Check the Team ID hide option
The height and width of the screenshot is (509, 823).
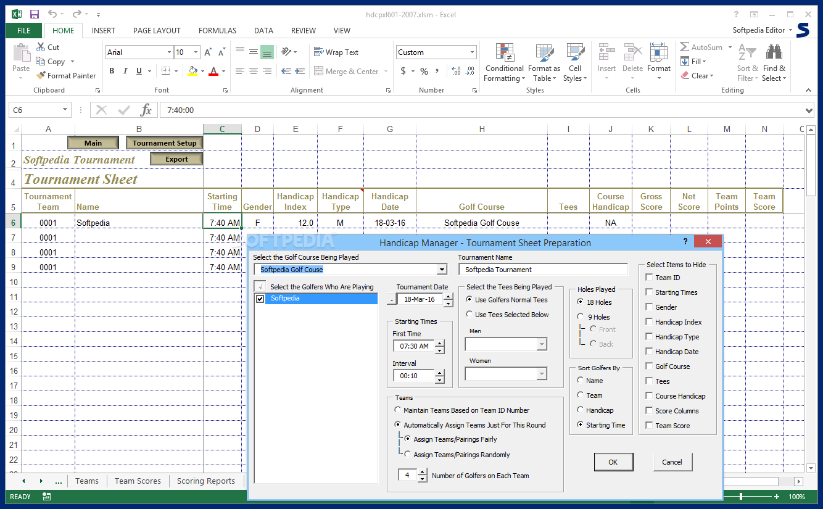[649, 278]
